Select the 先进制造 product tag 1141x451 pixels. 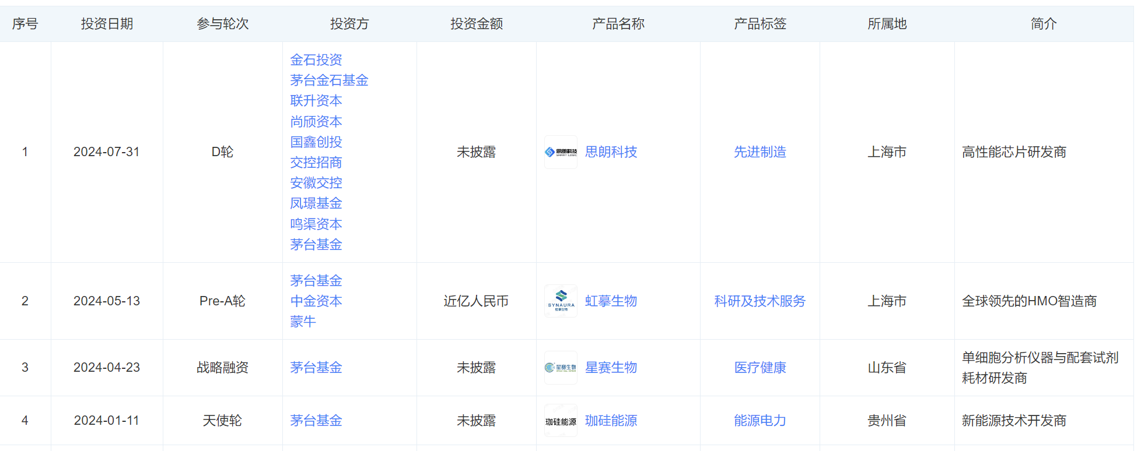(x=760, y=152)
